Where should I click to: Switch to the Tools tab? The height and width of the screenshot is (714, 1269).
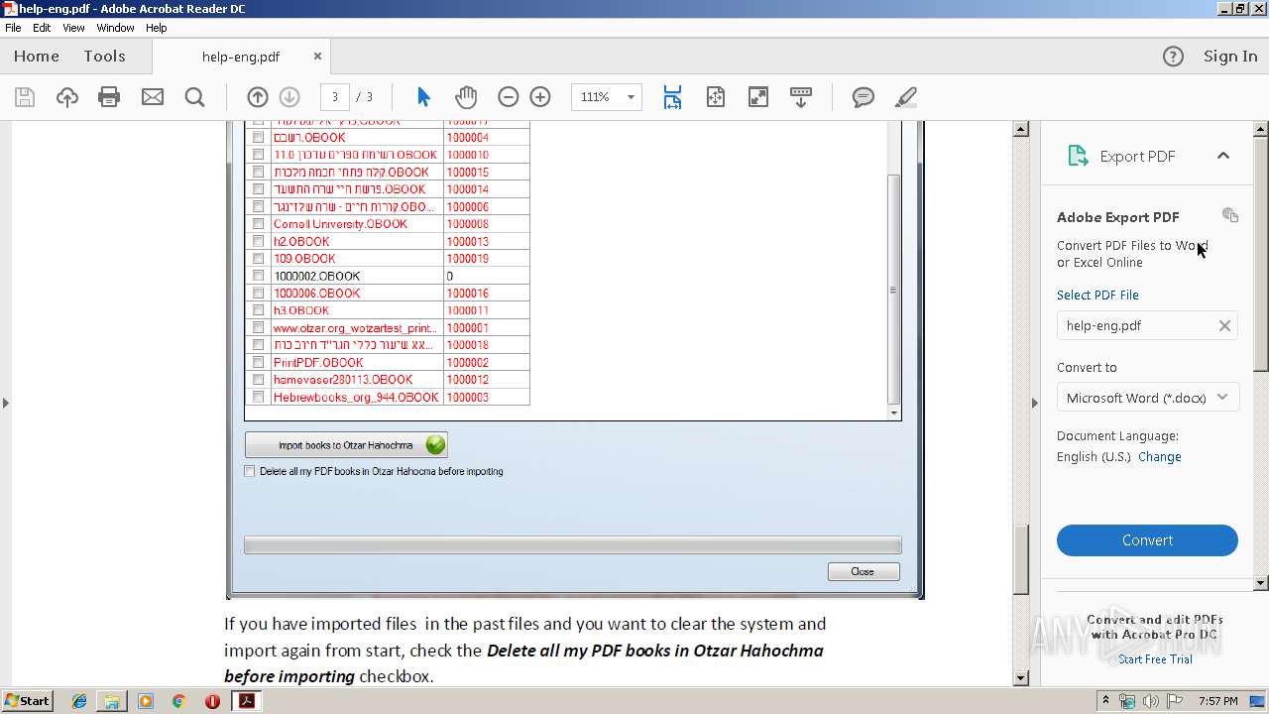(104, 57)
